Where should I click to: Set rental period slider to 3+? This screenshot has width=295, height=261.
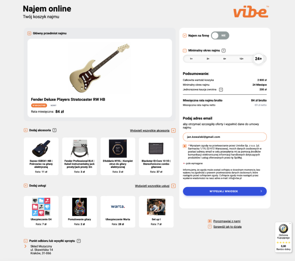[x=208, y=59]
